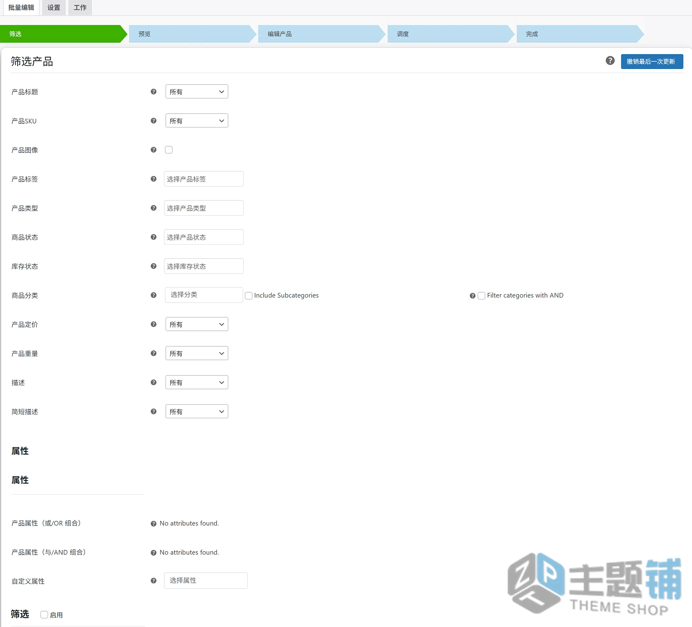Image resolution: width=692 pixels, height=627 pixels.
Task: Click the help icon for 库存状态
Action: 154,266
